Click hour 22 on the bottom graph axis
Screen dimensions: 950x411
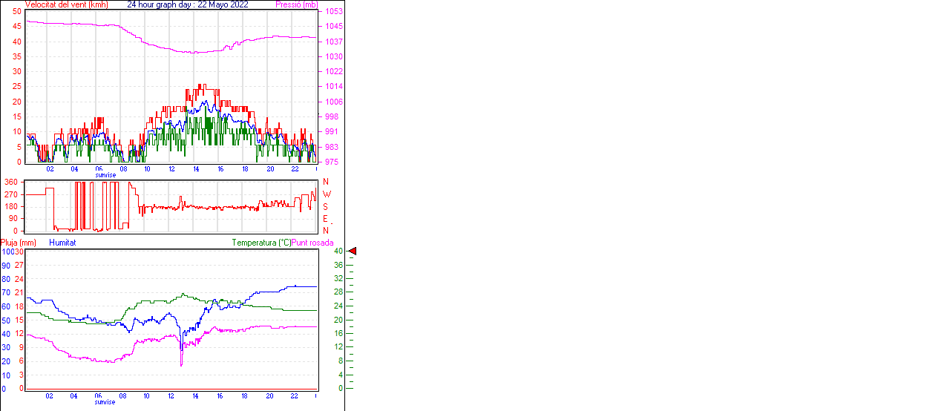point(295,396)
